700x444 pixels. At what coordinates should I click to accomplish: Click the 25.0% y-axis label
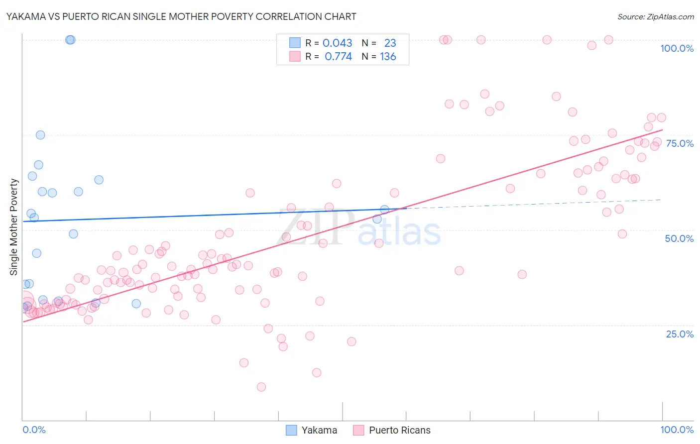coord(680,333)
